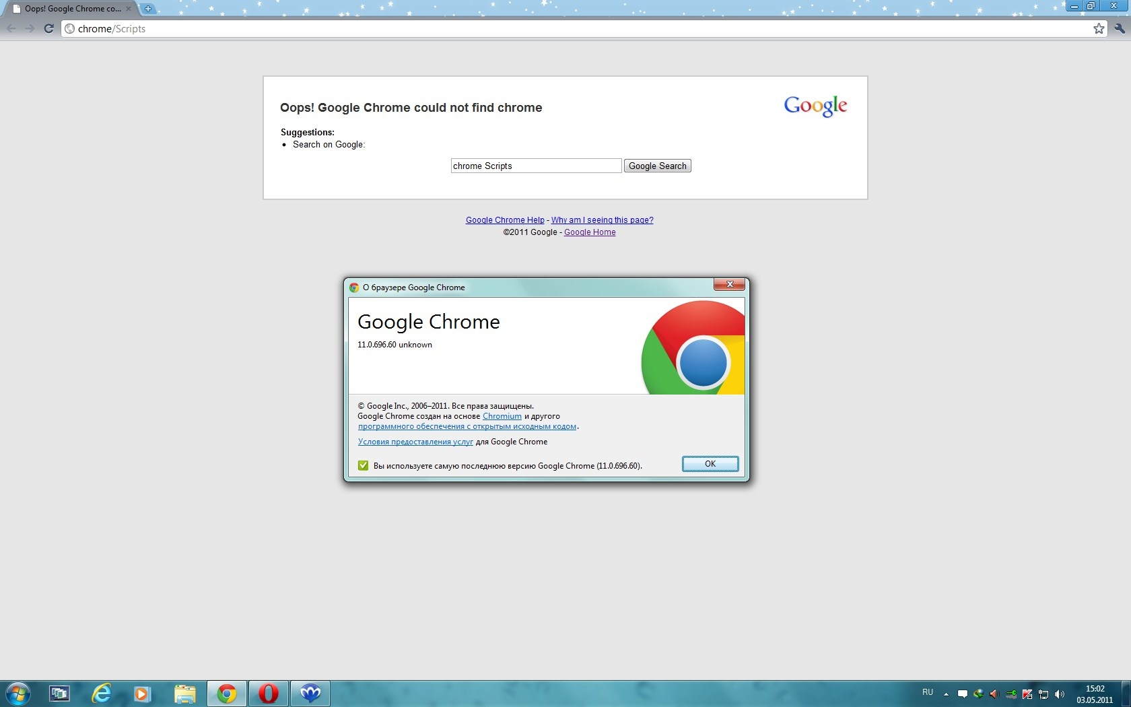Click the Show Desktop strip at taskbar end
This screenshot has height=707, width=1131.
pyautogui.click(x=1126, y=694)
